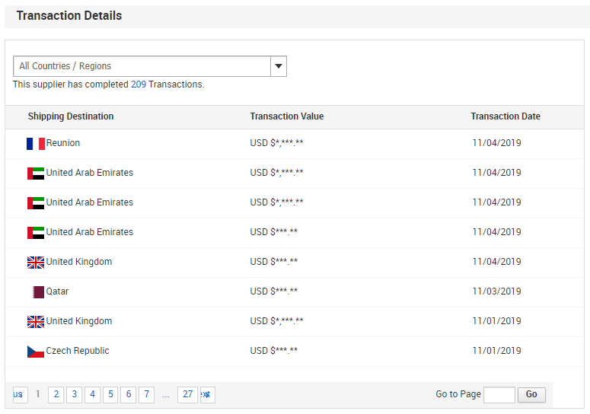This screenshot has width=590, height=414.
Task: Click the Qatar destination text
Action: click(57, 291)
